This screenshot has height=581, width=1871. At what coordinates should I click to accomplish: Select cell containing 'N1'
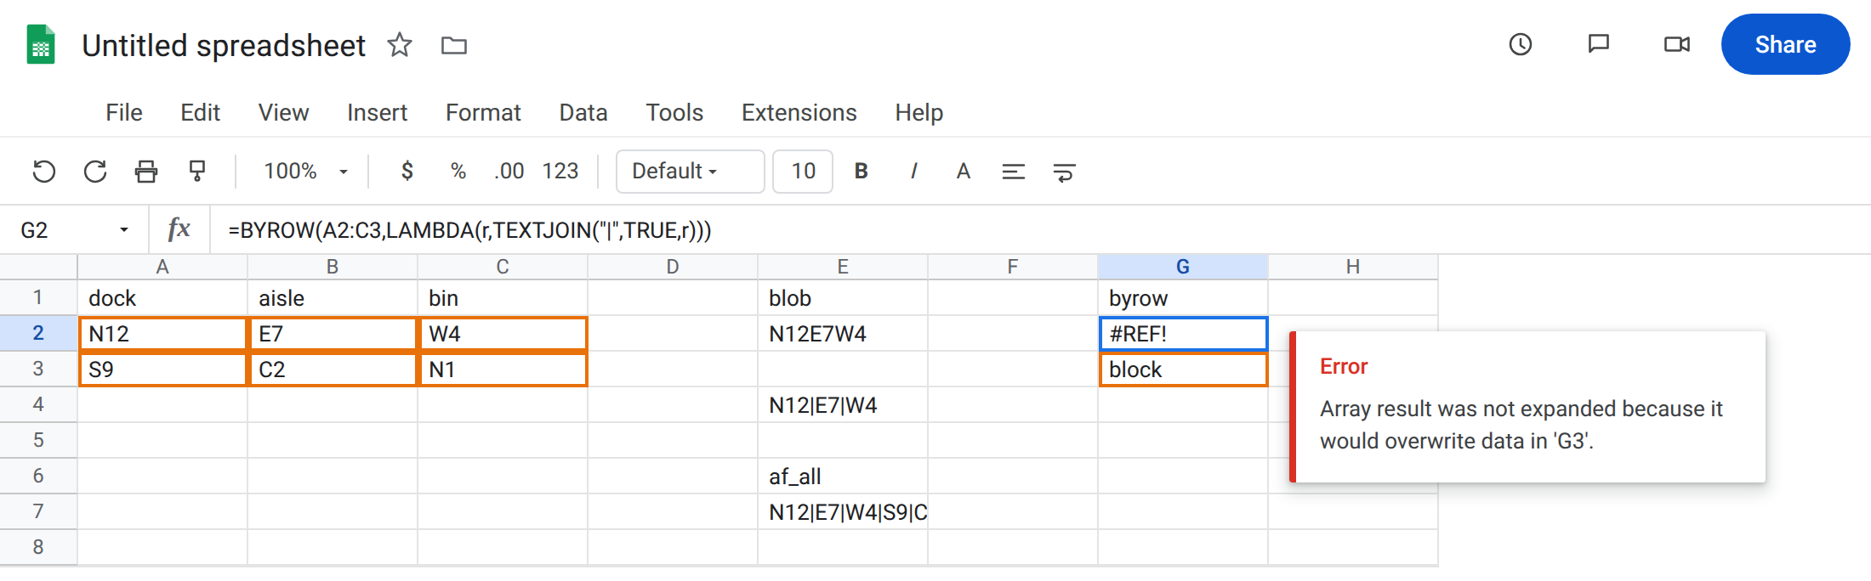click(503, 369)
